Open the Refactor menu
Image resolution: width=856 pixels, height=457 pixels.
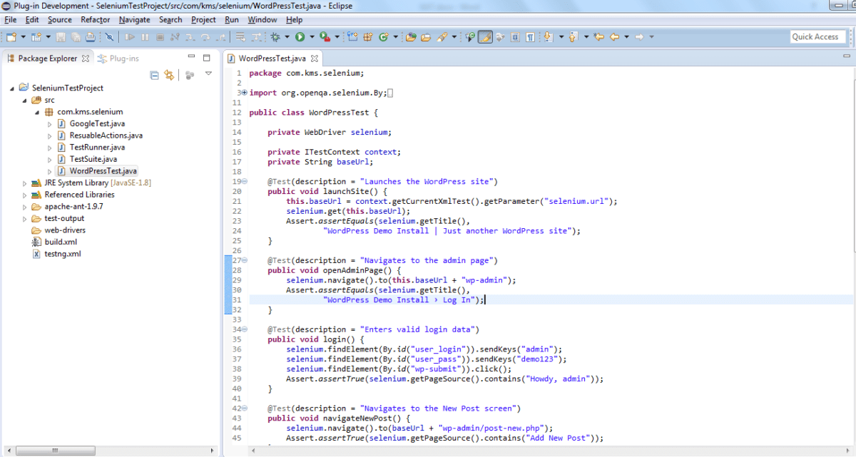(95, 20)
